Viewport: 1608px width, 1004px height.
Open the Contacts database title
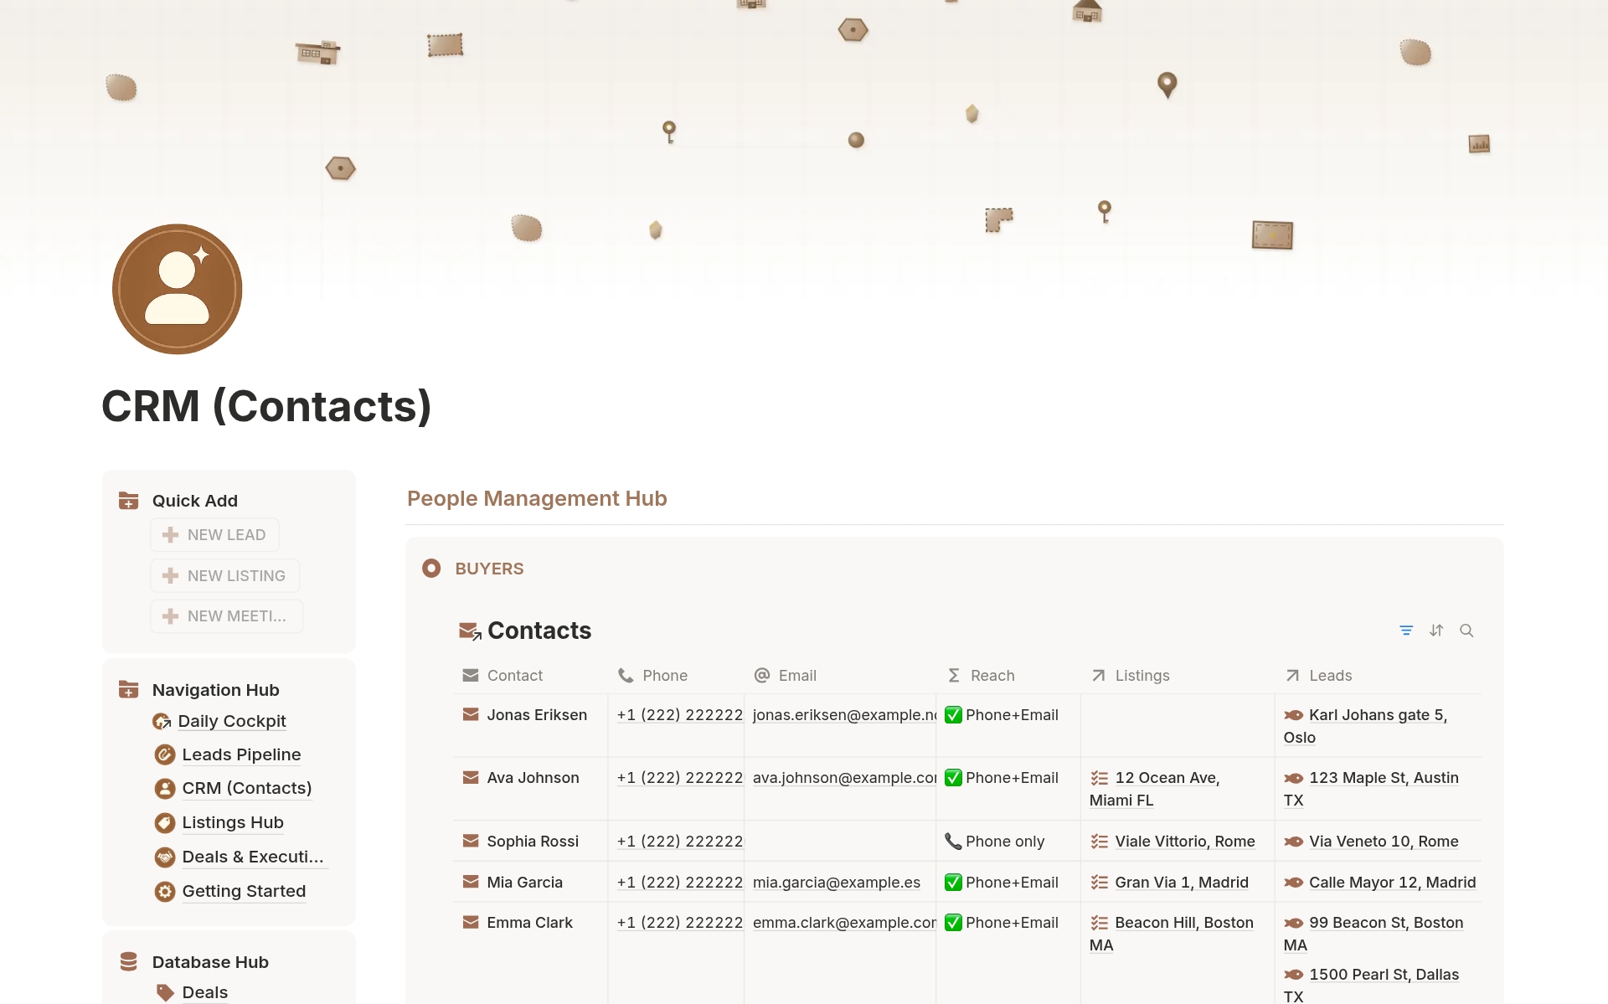coord(539,631)
